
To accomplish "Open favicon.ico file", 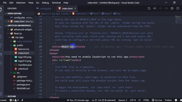I will tap(24, 49).
